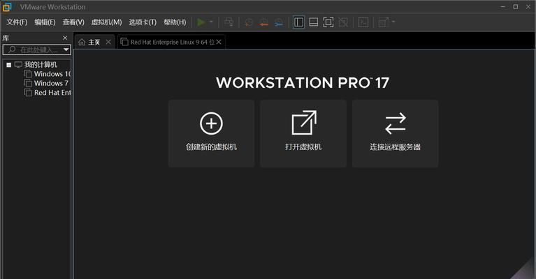Click the VM icon on Red Hat tab
Screen dimensions: 536x279
point(124,42)
